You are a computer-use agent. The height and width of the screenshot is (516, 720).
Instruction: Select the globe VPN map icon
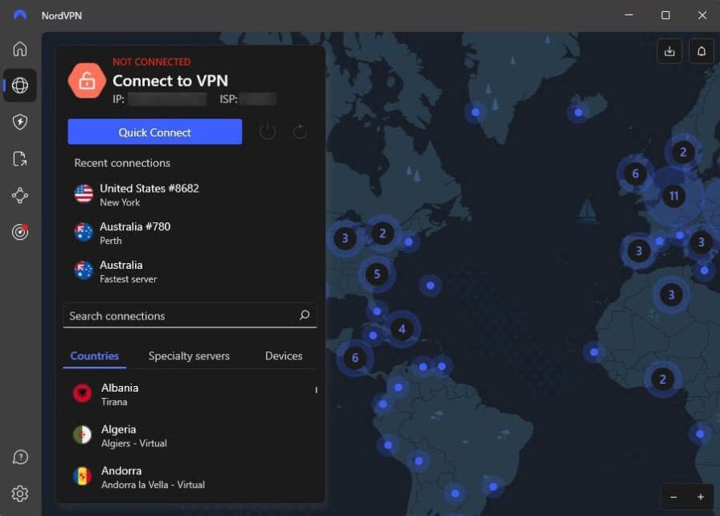tap(20, 85)
